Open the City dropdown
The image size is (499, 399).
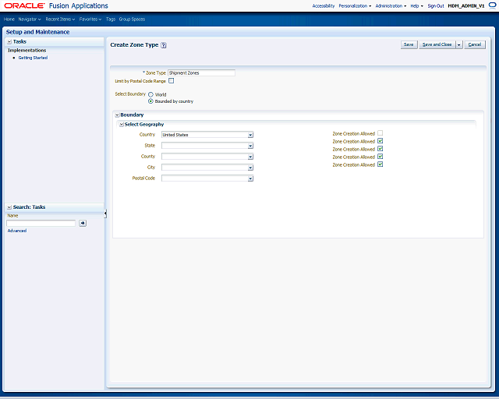(250, 168)
